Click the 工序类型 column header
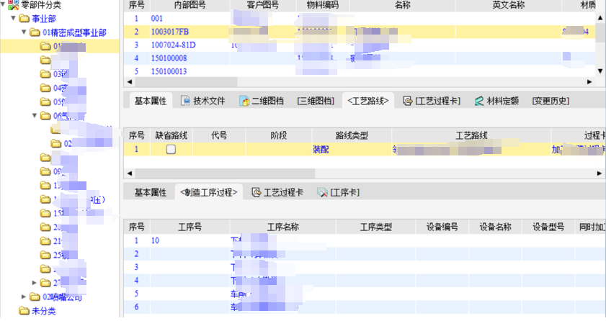606x321 pixels. 376,227
